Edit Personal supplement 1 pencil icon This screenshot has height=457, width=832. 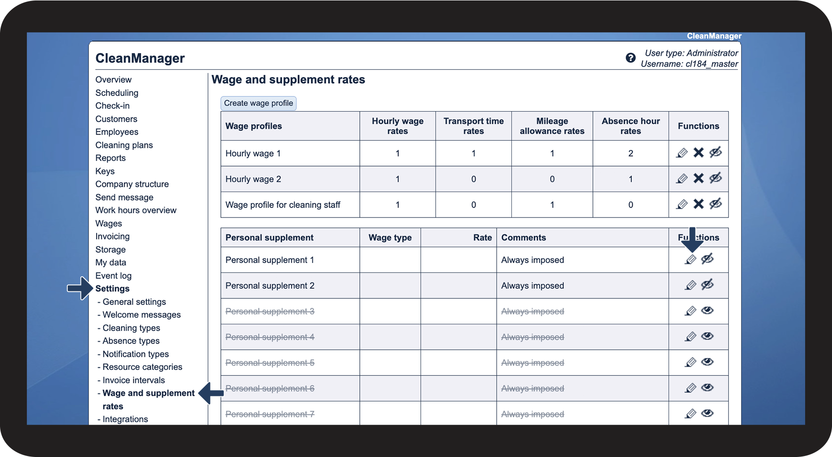point(690,260)
